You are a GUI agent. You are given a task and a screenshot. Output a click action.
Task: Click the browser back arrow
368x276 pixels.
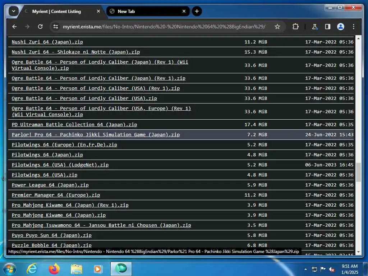coord(14,27)
